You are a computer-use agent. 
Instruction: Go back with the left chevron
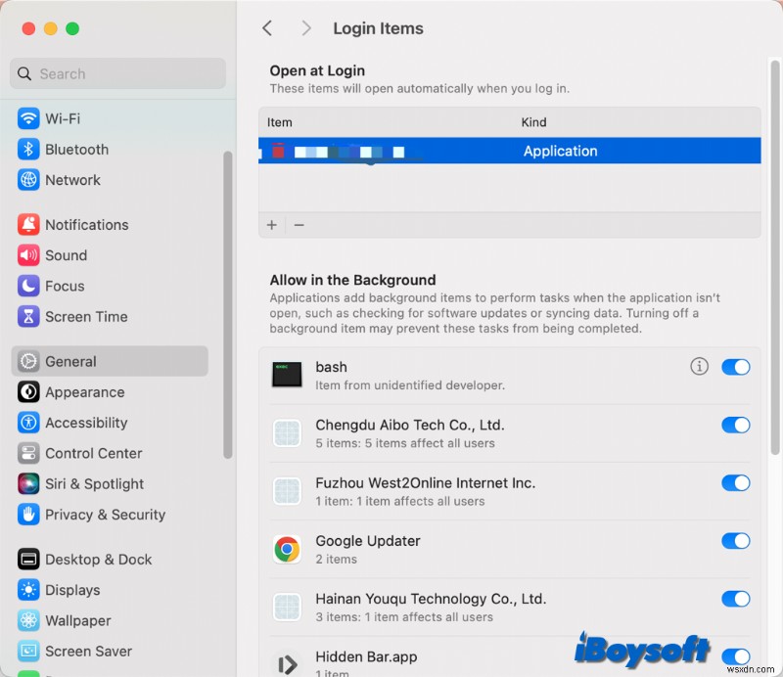[267, 28]
